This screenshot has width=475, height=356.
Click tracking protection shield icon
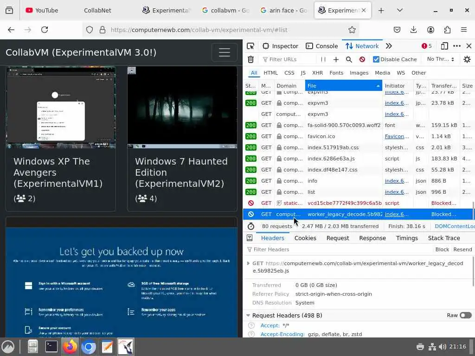pyautogui.click(x=90, y=30)
